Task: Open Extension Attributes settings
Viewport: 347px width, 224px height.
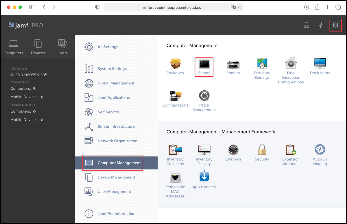Action: tap(291, 150)
